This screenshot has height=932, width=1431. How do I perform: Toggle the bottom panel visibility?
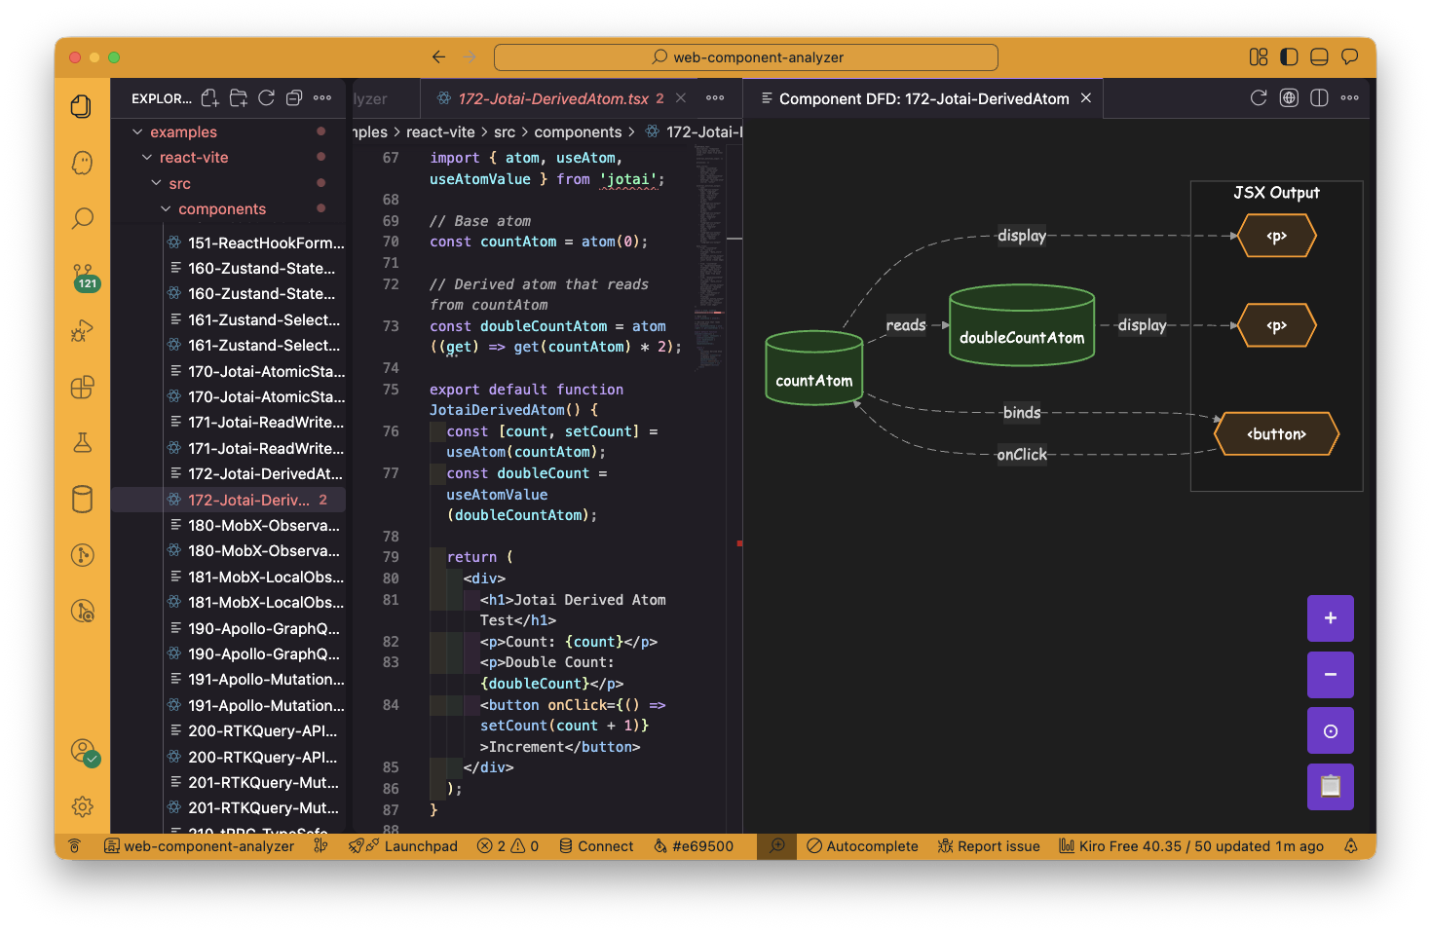(x=1319, y=57)
